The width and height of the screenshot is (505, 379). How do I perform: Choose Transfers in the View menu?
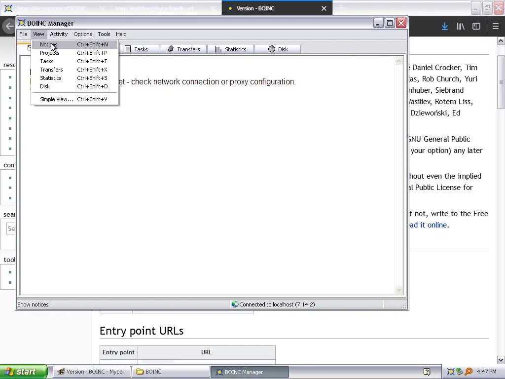75,70
